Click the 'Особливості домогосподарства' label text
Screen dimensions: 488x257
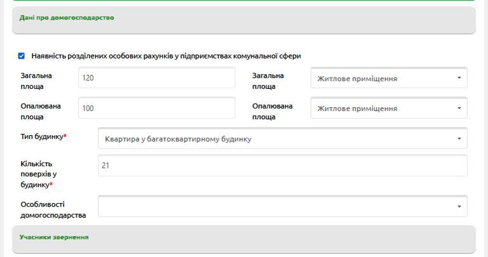click(x=53, y=209)
